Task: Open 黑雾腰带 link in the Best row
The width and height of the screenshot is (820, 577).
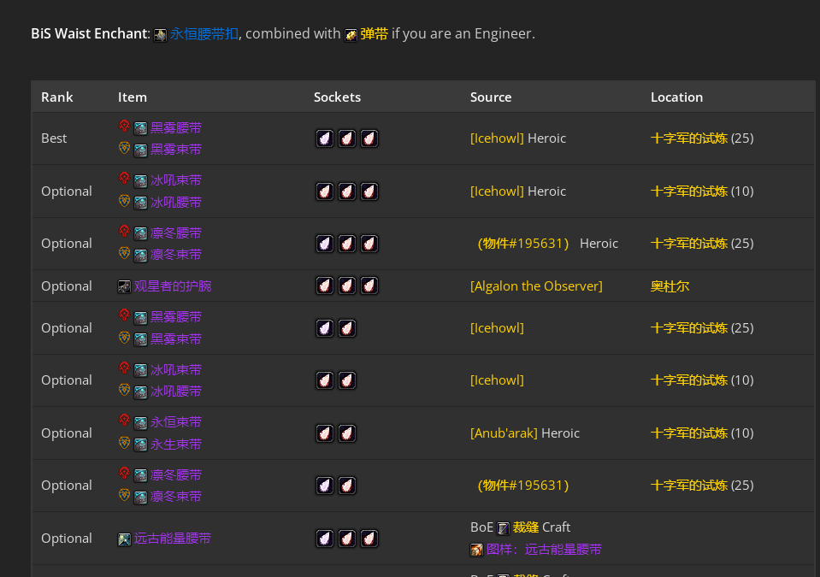Action: coord(176,128)
